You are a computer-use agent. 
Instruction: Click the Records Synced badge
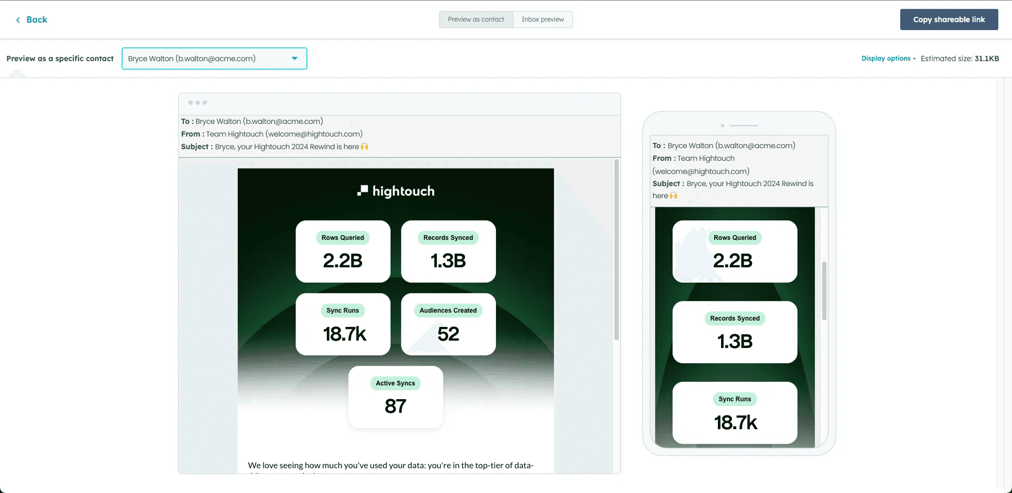[x=447, y=237]
